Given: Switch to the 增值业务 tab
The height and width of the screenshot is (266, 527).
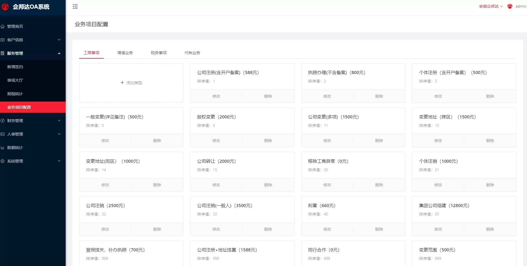Looking at the screenshot, I should (125, 53).
